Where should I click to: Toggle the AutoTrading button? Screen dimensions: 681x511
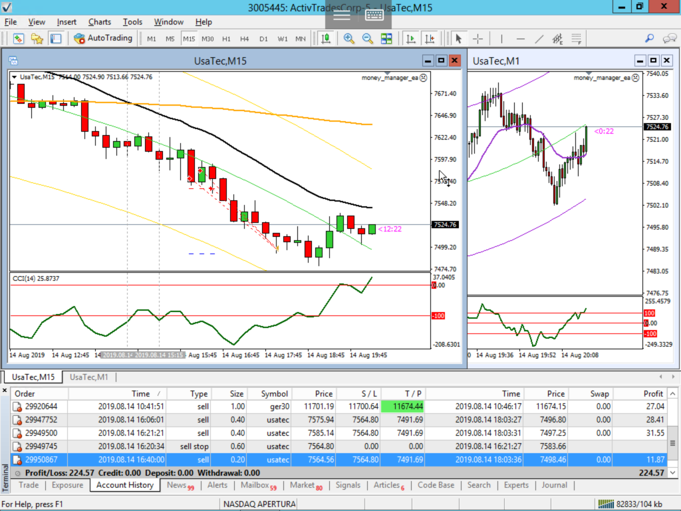[x=103, y=38]
